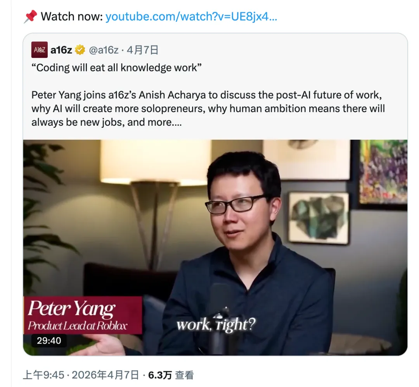Open quoted tweet paragraph about Anish Acharya
Viewport: 419px width, 387px height.
208,109
